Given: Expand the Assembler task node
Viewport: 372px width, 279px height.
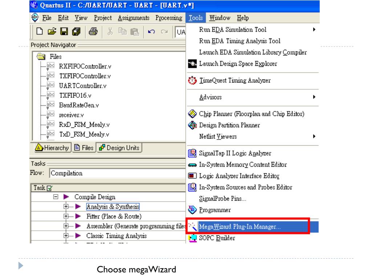Looking at the screenshot, I should pos(66,226).
